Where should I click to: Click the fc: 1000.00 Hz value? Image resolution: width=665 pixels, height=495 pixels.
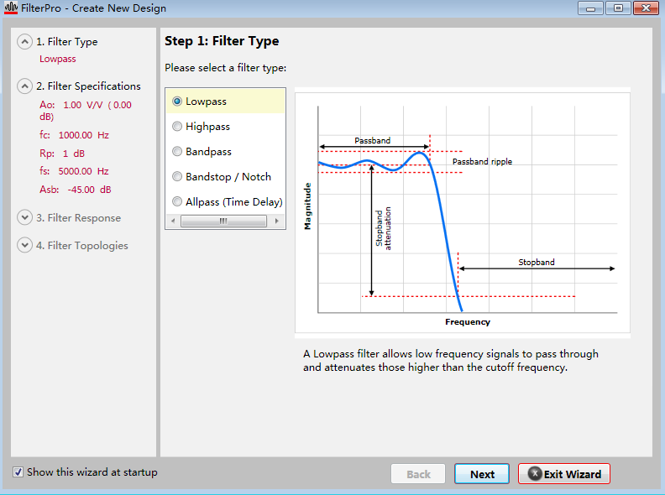click(x=74, y=135)
